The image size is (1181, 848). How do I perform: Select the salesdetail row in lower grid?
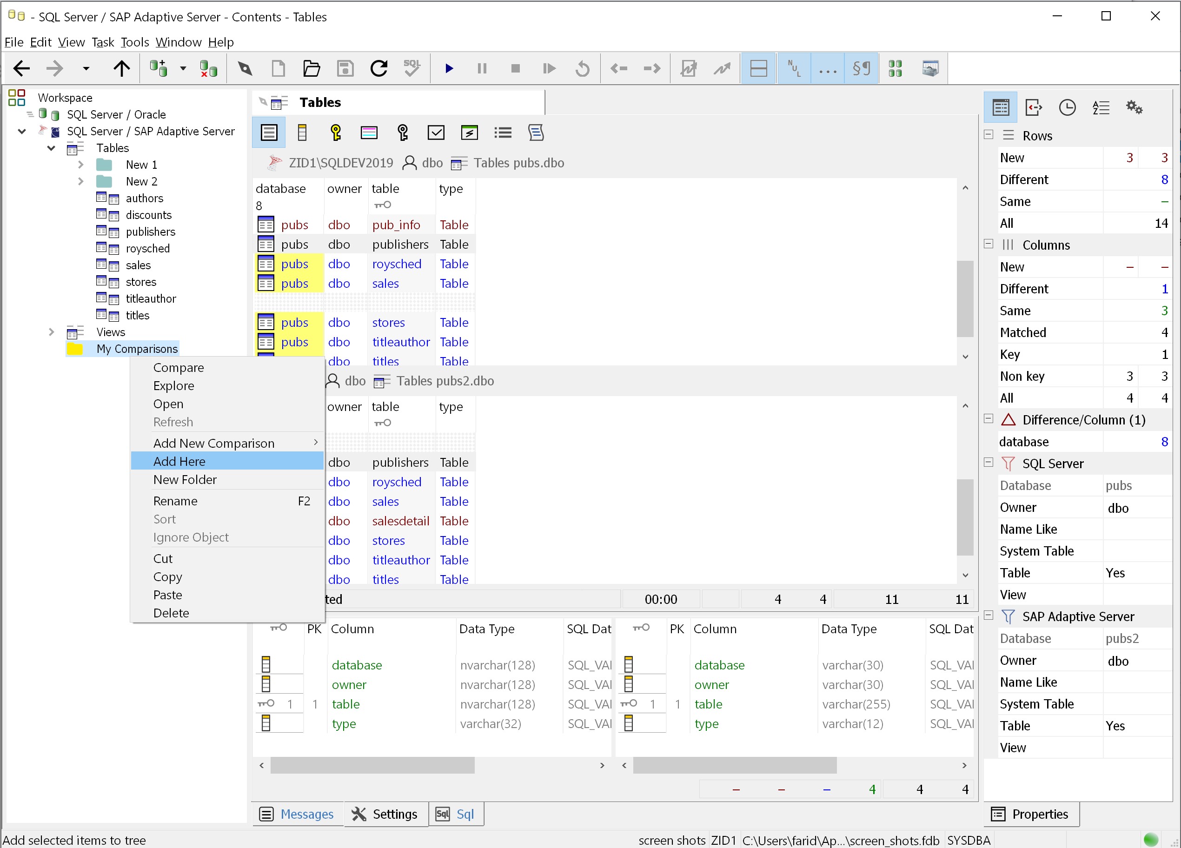pyautogui.click(x=400, y=521)
